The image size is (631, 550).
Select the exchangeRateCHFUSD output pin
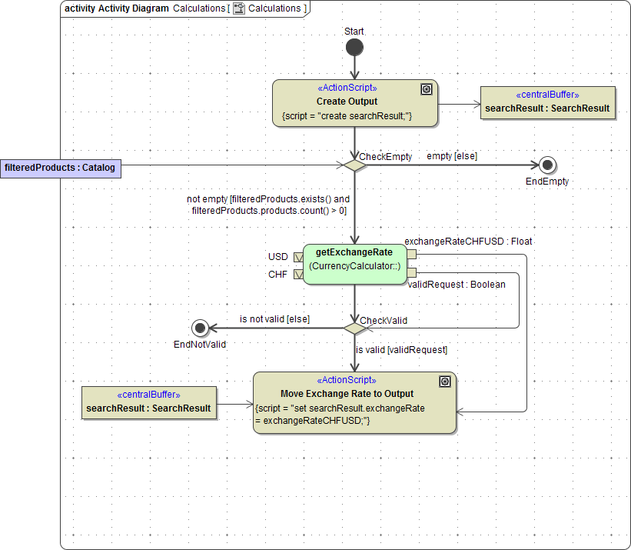pyautogui.click(x=411, y=255)
